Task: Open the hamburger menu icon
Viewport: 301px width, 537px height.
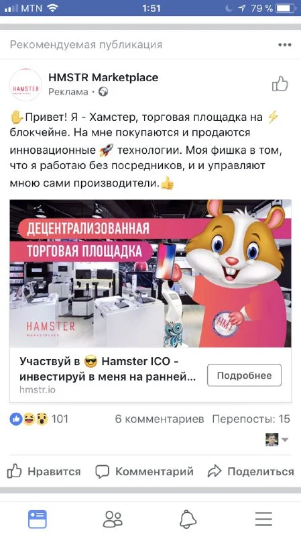Action: point(263,519)
